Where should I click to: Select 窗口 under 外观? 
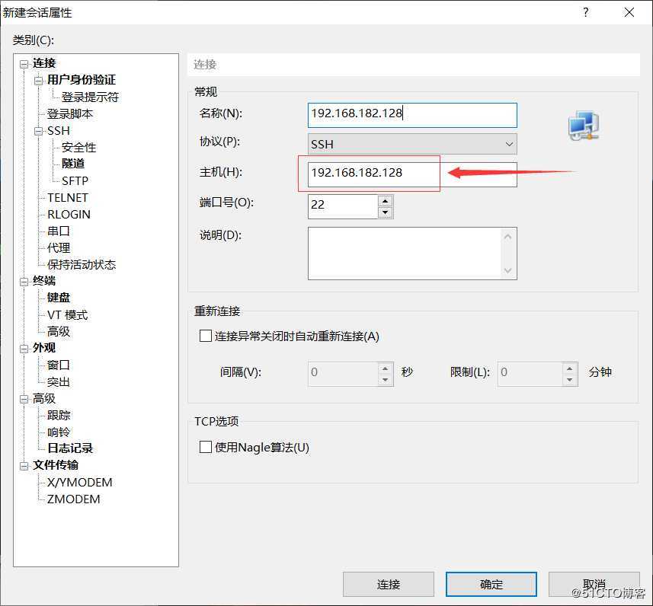[59, 365]
